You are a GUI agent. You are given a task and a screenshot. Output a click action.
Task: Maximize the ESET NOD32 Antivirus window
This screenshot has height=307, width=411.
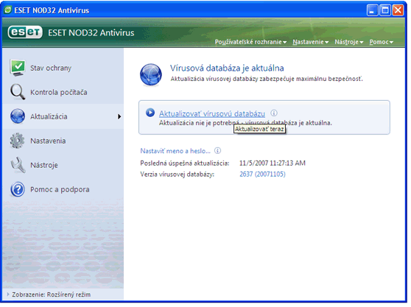coord(385,10)
